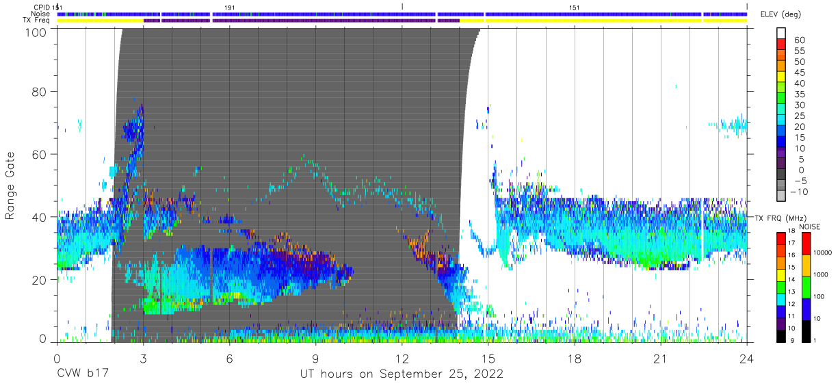The image size is (840, 388).
Task: Click the '191' CPID value
Action: pos(229,7)
